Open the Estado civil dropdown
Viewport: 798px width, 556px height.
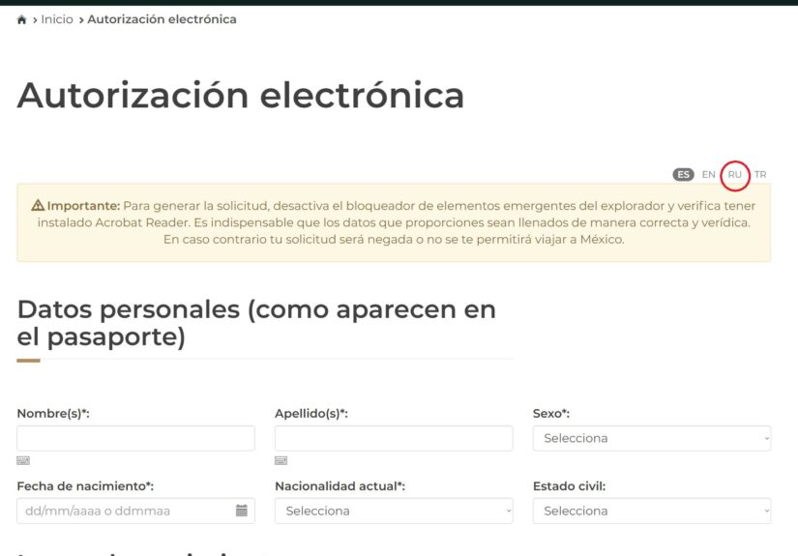[x=651, y=511]
